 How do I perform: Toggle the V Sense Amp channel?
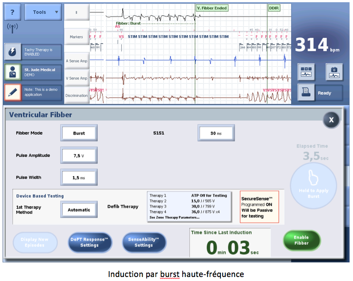[x=76, y=78]
